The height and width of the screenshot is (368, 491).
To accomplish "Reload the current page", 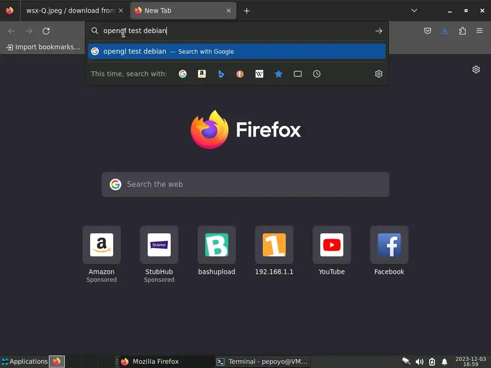I will pyautogui.click(x=46, y=31).
